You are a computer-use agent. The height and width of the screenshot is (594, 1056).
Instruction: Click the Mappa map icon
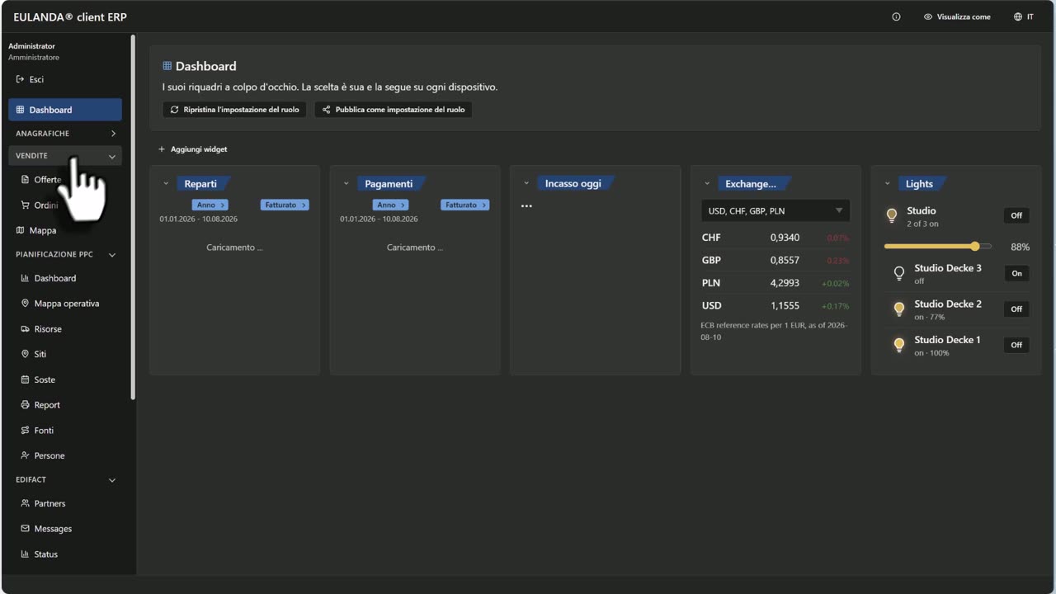[21, 230]
